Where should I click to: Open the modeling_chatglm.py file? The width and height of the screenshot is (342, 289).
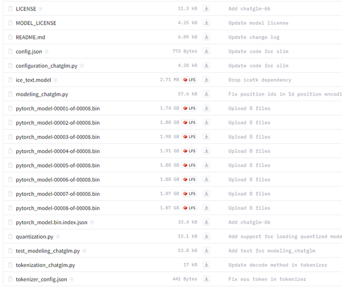coord(42,94)
